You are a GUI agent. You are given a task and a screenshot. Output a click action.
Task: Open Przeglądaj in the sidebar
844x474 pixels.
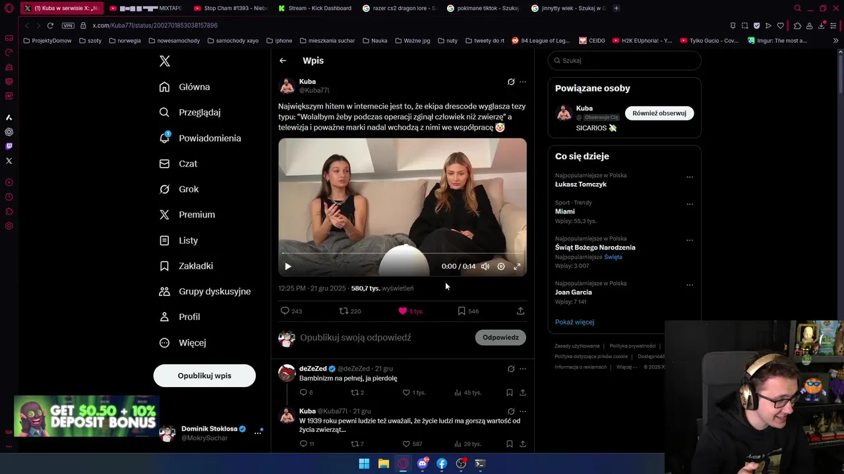191,113
